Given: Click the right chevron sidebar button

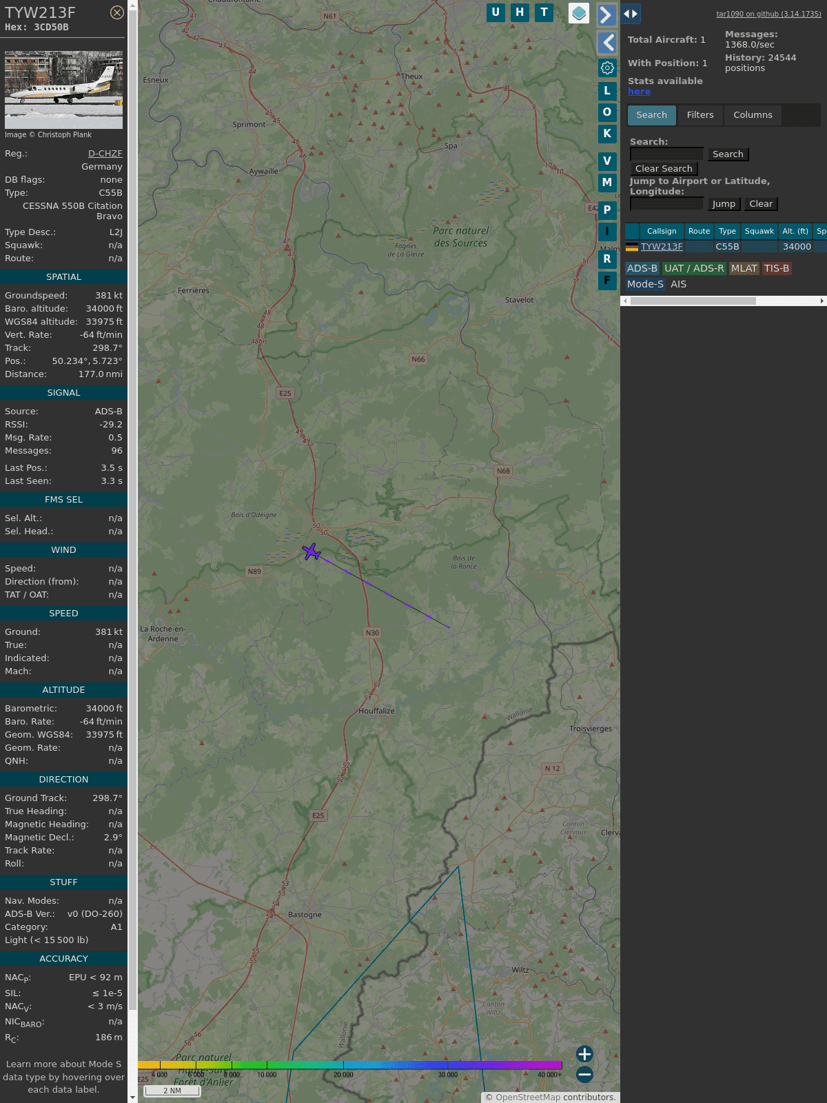Looking at the screenshot, I should [x=606, y=14].
